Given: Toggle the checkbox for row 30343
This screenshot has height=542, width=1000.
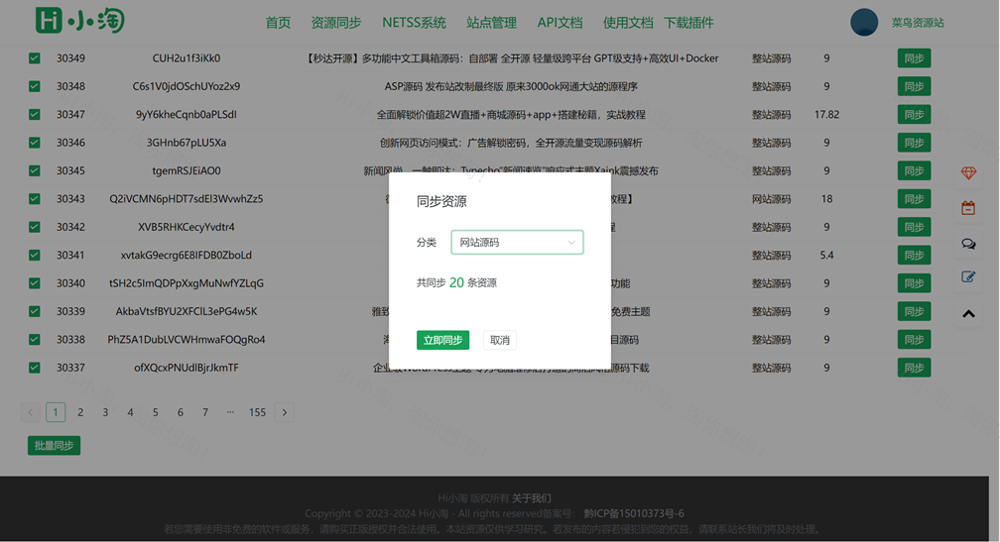Looking at the screenshot, I should (x=35, y=199).
